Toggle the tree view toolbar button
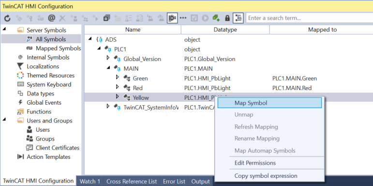 point(238,18)
